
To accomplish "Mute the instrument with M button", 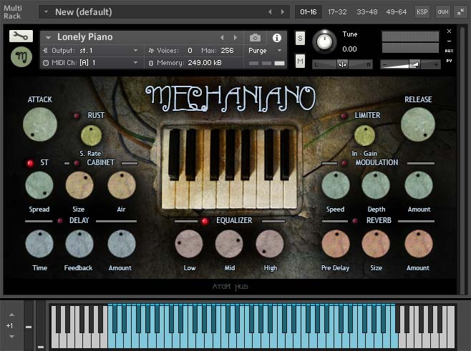I will click(x=300, y=61).
